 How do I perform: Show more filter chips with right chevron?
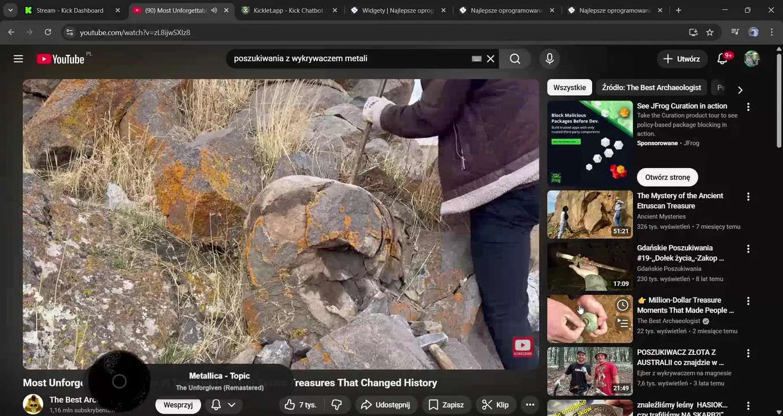(x=740, y=90)
